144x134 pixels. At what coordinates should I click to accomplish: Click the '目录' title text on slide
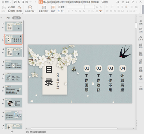pos(49,76)
